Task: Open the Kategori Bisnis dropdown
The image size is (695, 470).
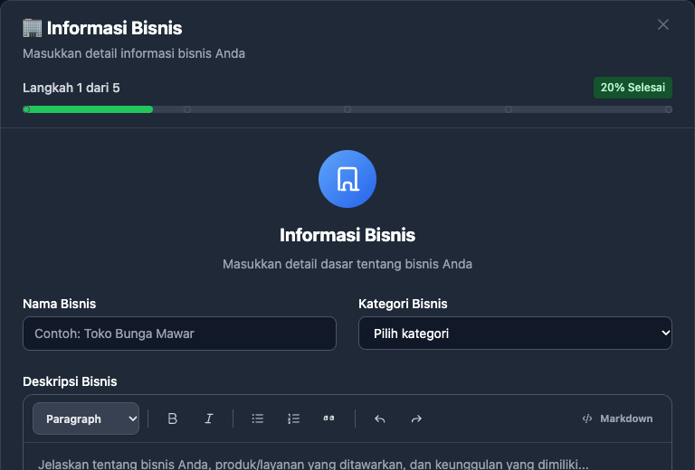Action: [x=515, y=334]
